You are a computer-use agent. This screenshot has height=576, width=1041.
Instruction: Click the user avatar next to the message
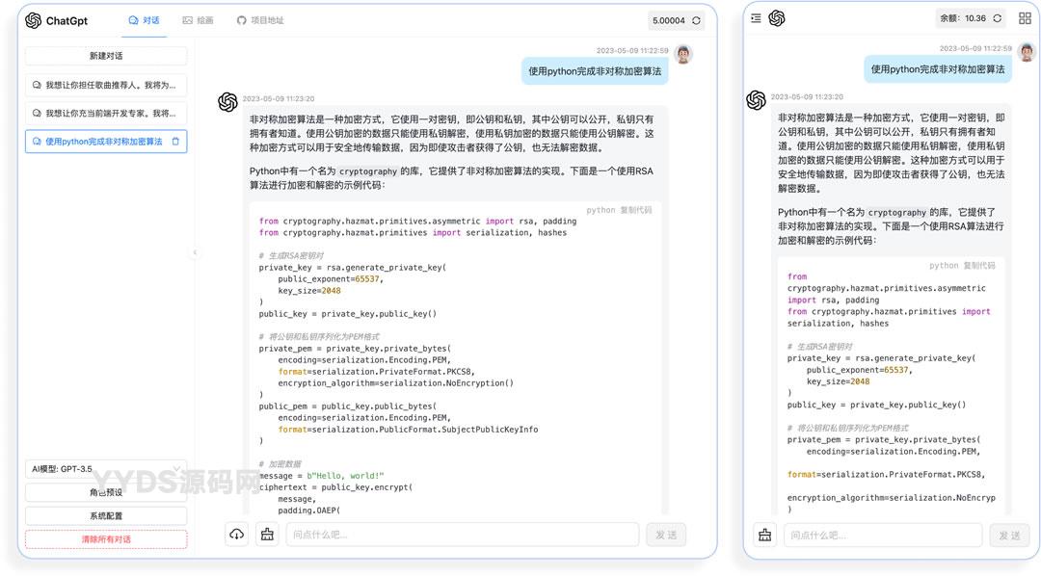[x=683, y=54]
